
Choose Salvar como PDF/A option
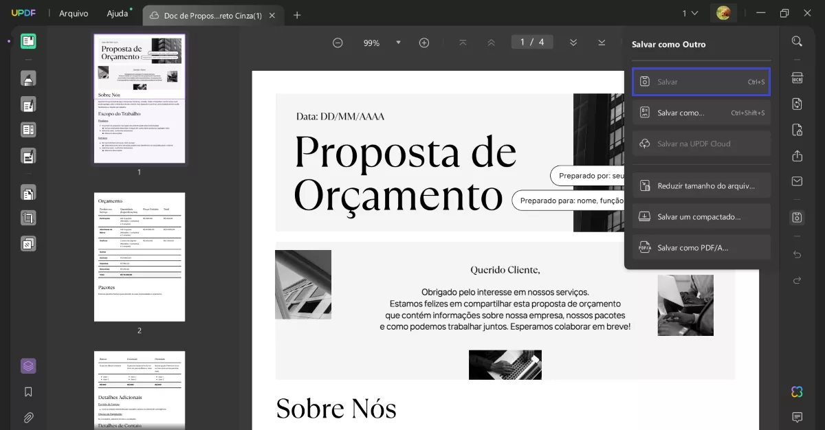point(701,247)
